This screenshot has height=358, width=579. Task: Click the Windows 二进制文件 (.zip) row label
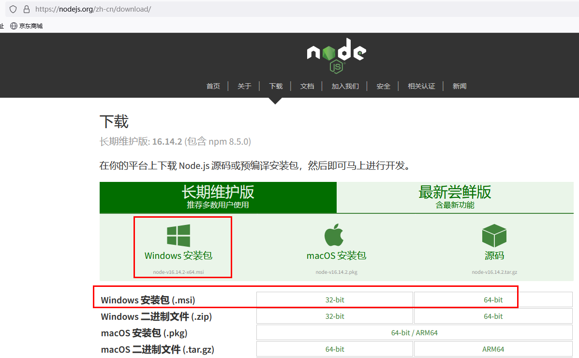(x=156, y=316)
